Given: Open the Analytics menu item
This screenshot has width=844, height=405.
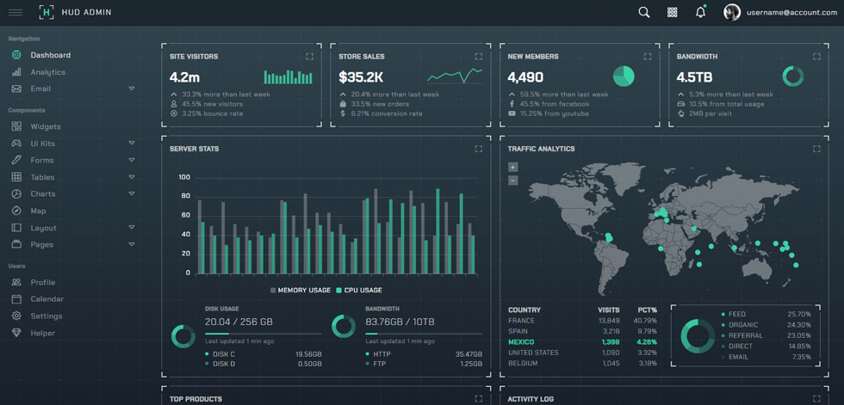Looking at the screenshot, I should click(x=48, y=72).
